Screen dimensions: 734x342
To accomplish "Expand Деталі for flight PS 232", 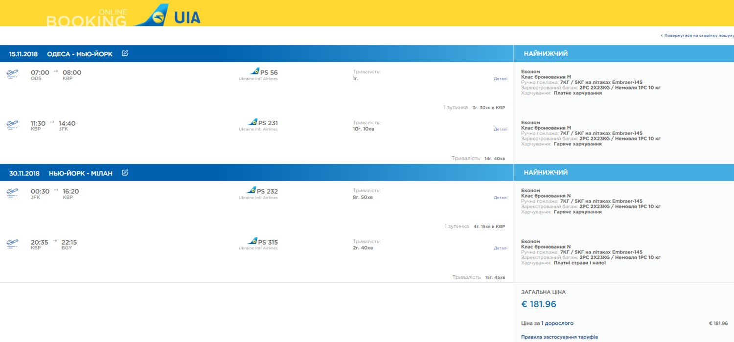I will [500, 198].
